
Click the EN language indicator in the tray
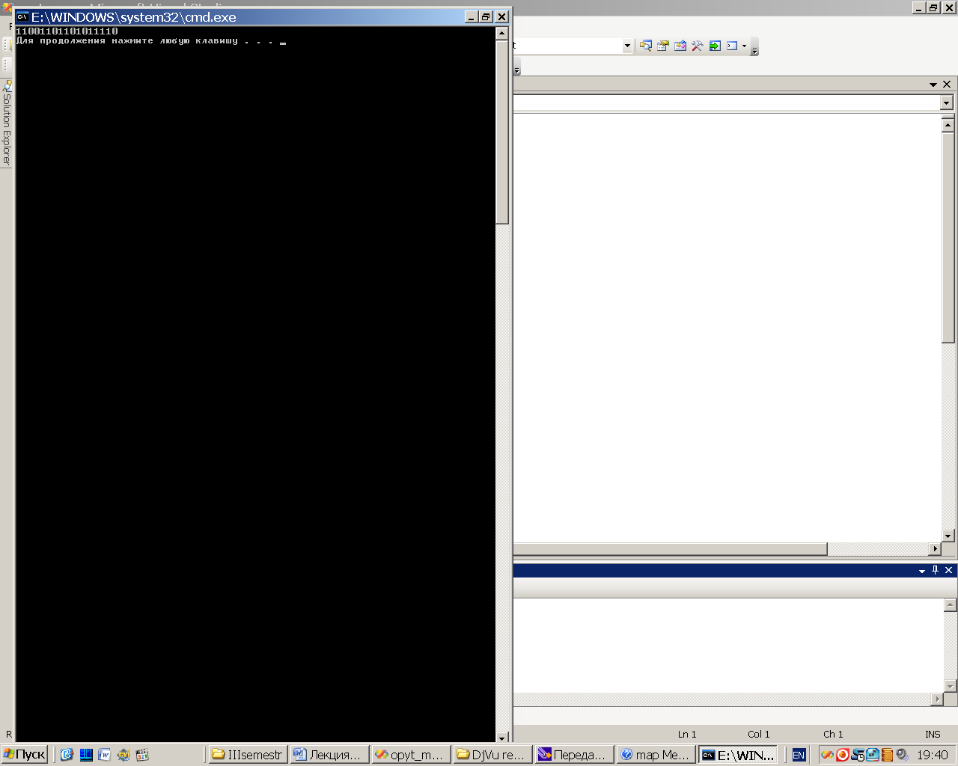(x=799, y=755)
